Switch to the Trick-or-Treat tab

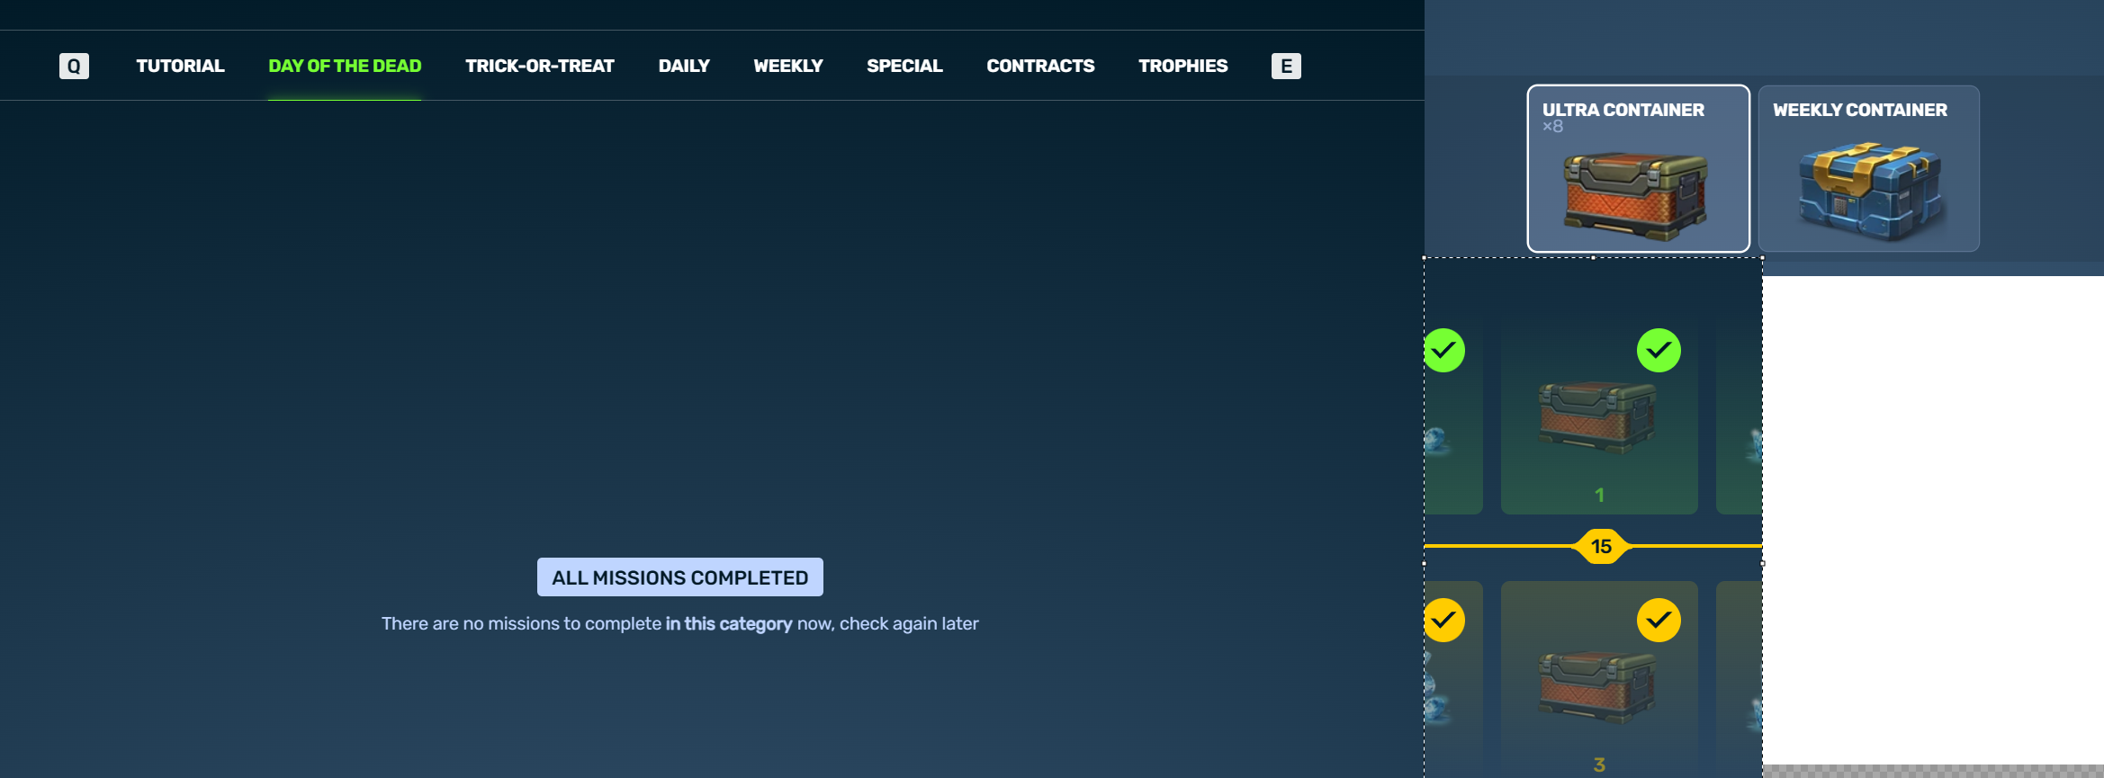[x=539, y=66]
